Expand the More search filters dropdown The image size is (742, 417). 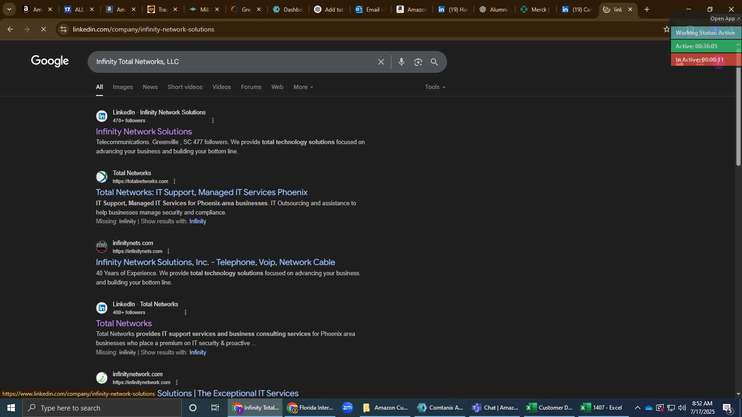[303, 87]
